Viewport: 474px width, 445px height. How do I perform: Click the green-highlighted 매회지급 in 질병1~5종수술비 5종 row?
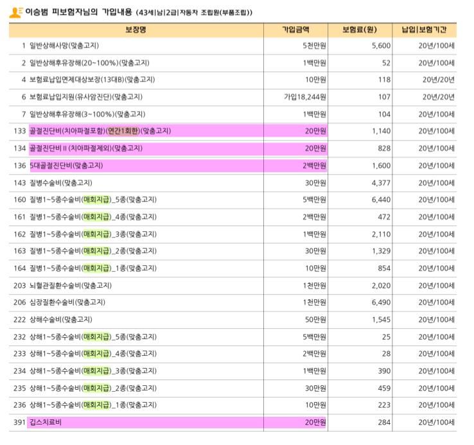click(96, 200)
